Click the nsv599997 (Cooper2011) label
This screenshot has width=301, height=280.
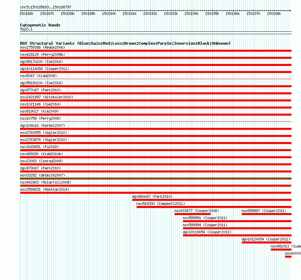264,211
